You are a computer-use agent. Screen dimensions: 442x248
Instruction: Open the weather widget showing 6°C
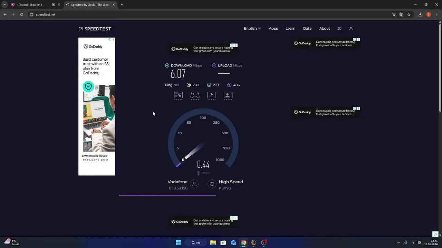click(x=12, y=242)
